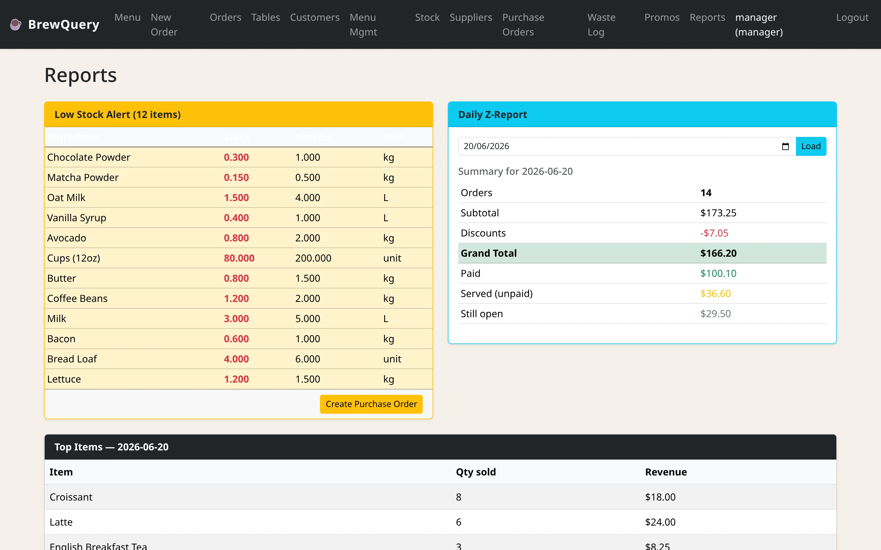Open the Promos page

[x=662, y=17]
